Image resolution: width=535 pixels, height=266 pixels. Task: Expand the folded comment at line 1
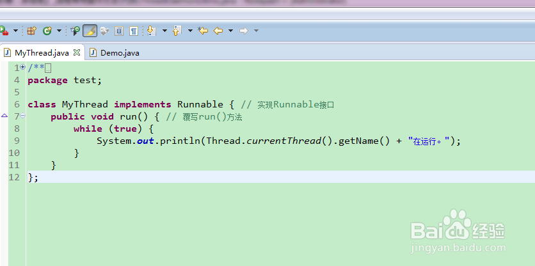(23, 67)
